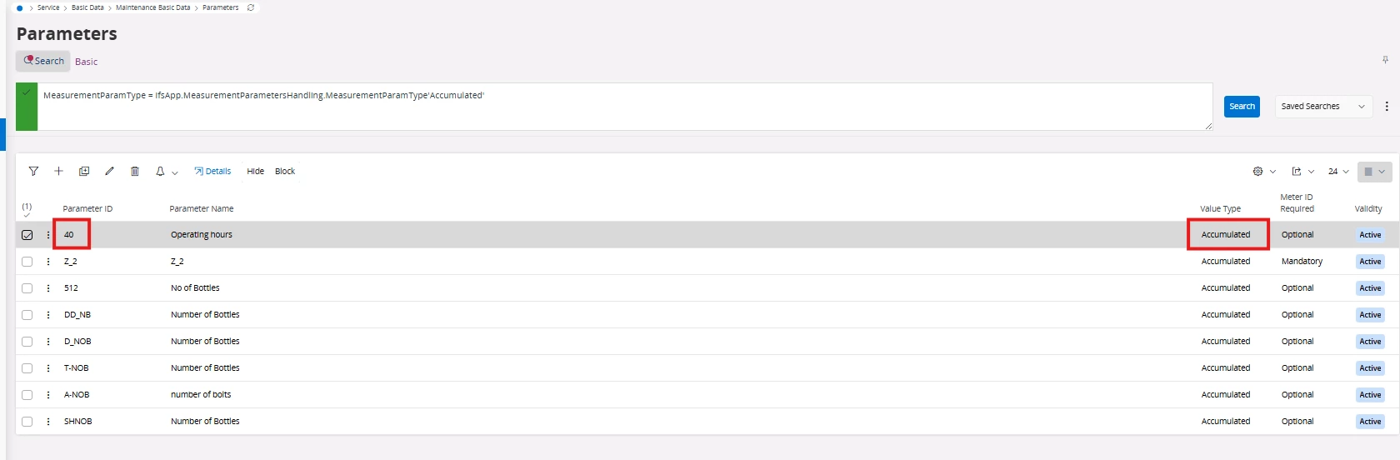
Task: Uncheck the Operating hours row checkbox
Action: coord(27,235)
